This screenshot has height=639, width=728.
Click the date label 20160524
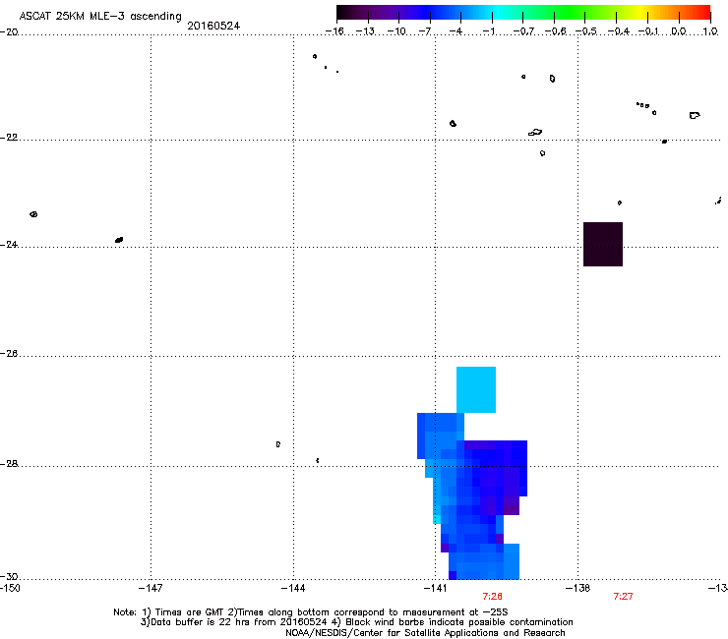coord(213,26)
